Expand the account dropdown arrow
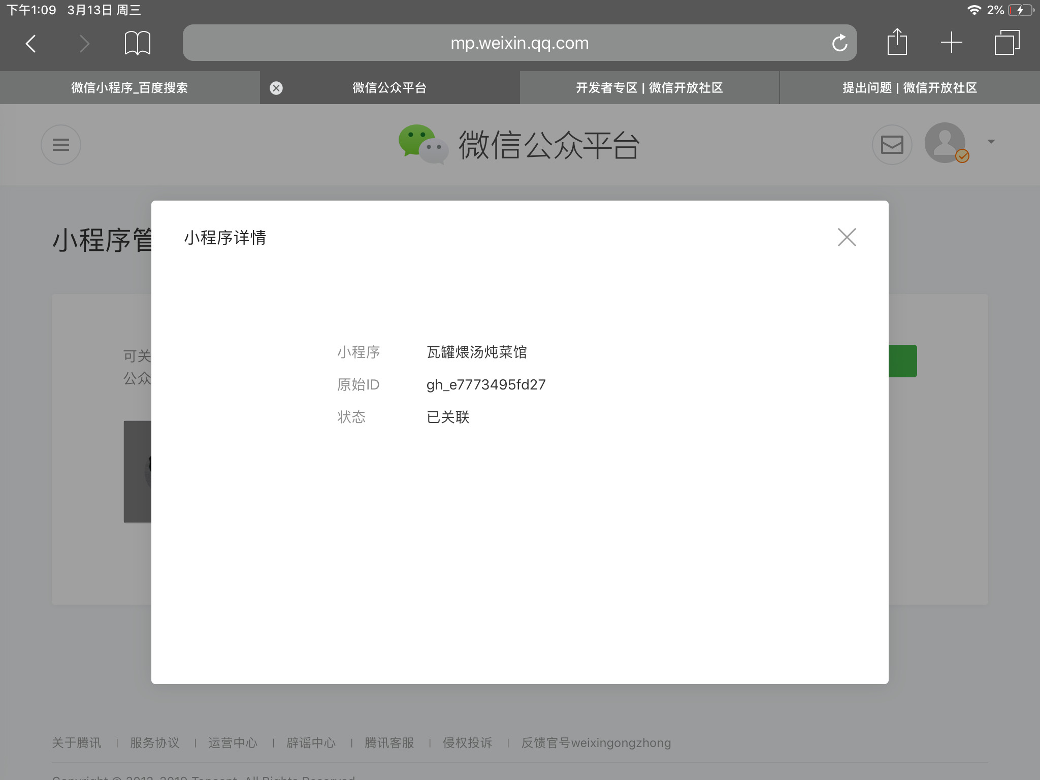Screen dimensions: 1040x780 click(991, 142)
